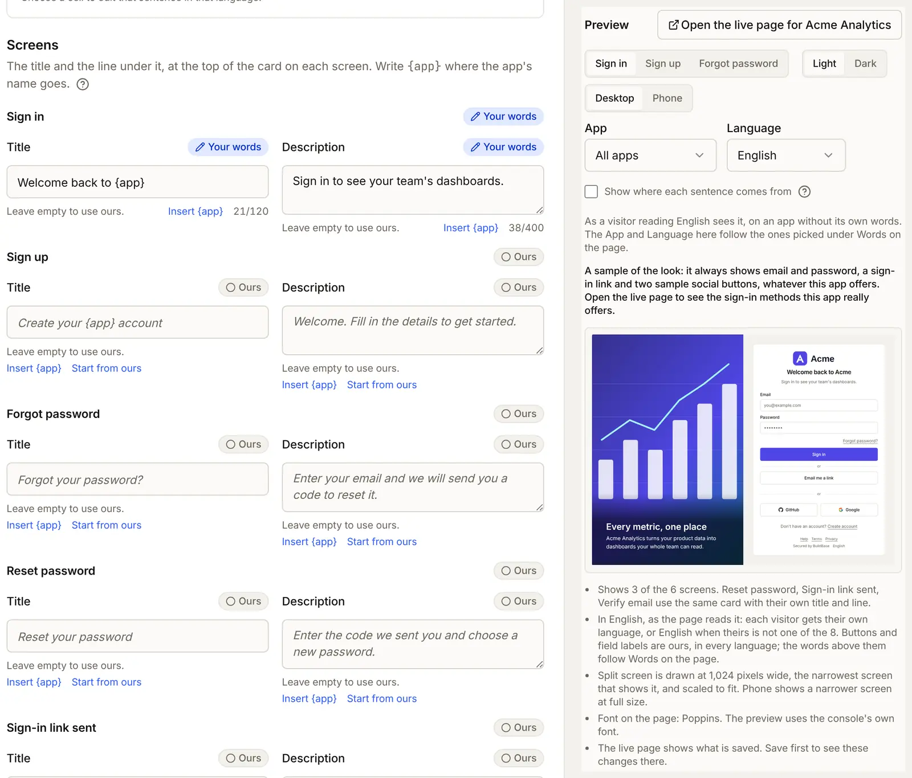Switch the preview to the Sign in tab
912x778 pixels.
[611, 64]
